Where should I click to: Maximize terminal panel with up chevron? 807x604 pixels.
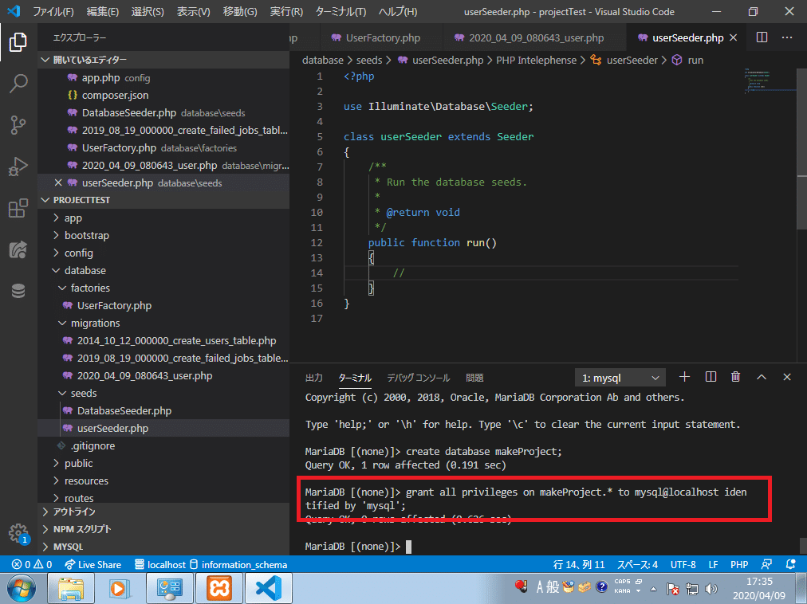coord(762,377)
